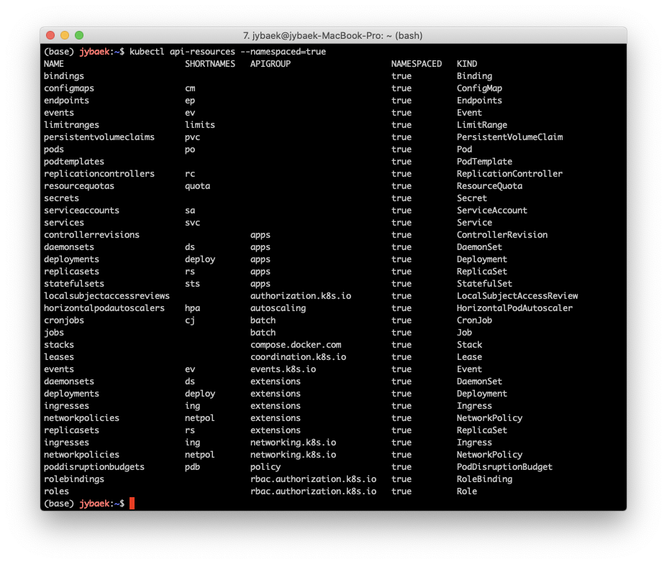Viewport: 667px width, 564px height.
Task: Click the 'limitranges' resource name
Action: (x=71, y=125)
